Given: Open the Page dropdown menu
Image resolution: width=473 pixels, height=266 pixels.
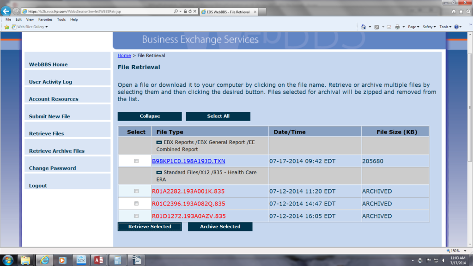Looking at the screenshot, I should point(413,27).
